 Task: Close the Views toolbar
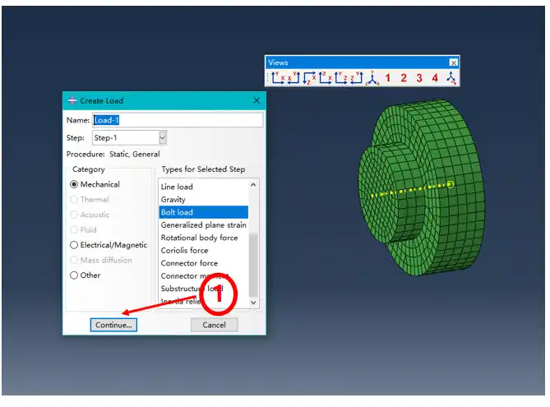click(x=454, y=62)
